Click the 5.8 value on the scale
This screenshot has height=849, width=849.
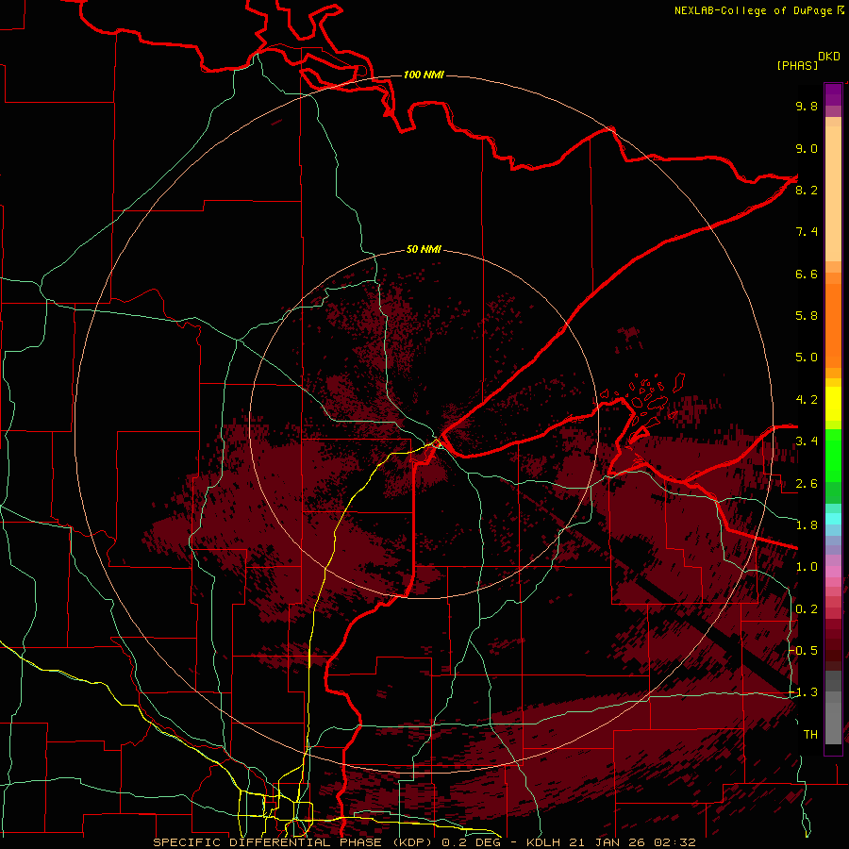[x=807, y=316]
